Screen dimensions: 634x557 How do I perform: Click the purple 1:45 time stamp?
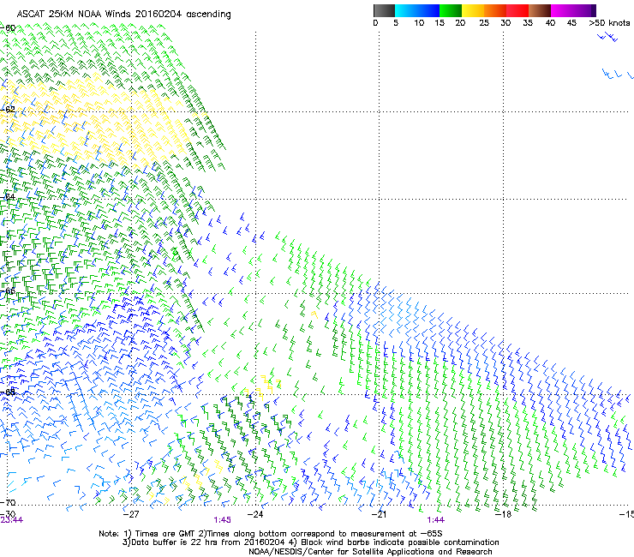[223, 520]
